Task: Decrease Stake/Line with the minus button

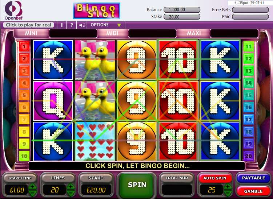Action: pyautogui.click(x=33, y=193)
